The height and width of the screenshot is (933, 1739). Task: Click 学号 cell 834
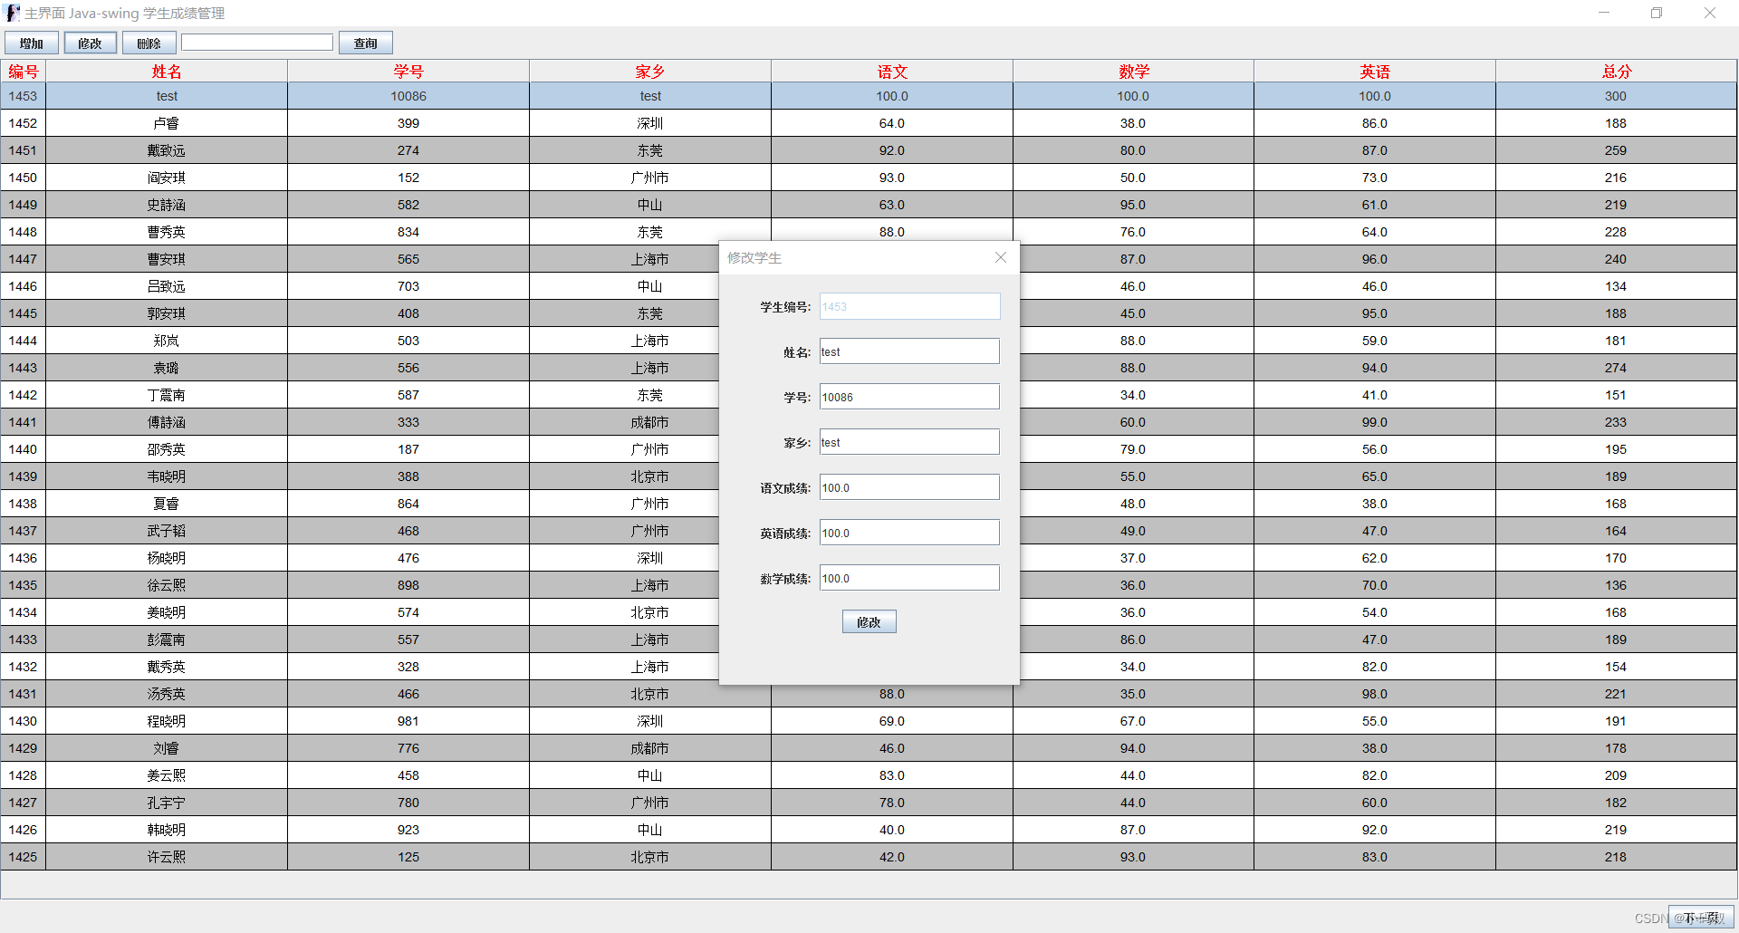click(x=408, y=232)
